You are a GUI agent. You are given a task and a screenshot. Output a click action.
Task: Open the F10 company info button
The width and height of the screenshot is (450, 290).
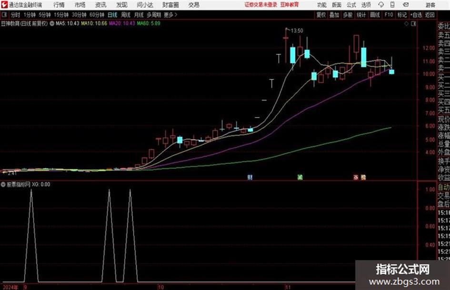tap(389, 15)
